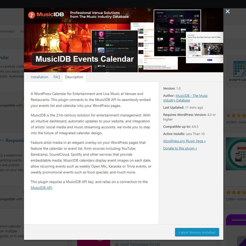Click the Surprise Party event overlay screenshot
This screenshot has width=246, height=246.
[x=204, y=47]
